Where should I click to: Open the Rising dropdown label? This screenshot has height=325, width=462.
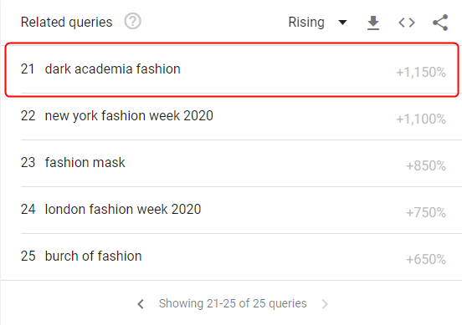(x=306, y=23)
